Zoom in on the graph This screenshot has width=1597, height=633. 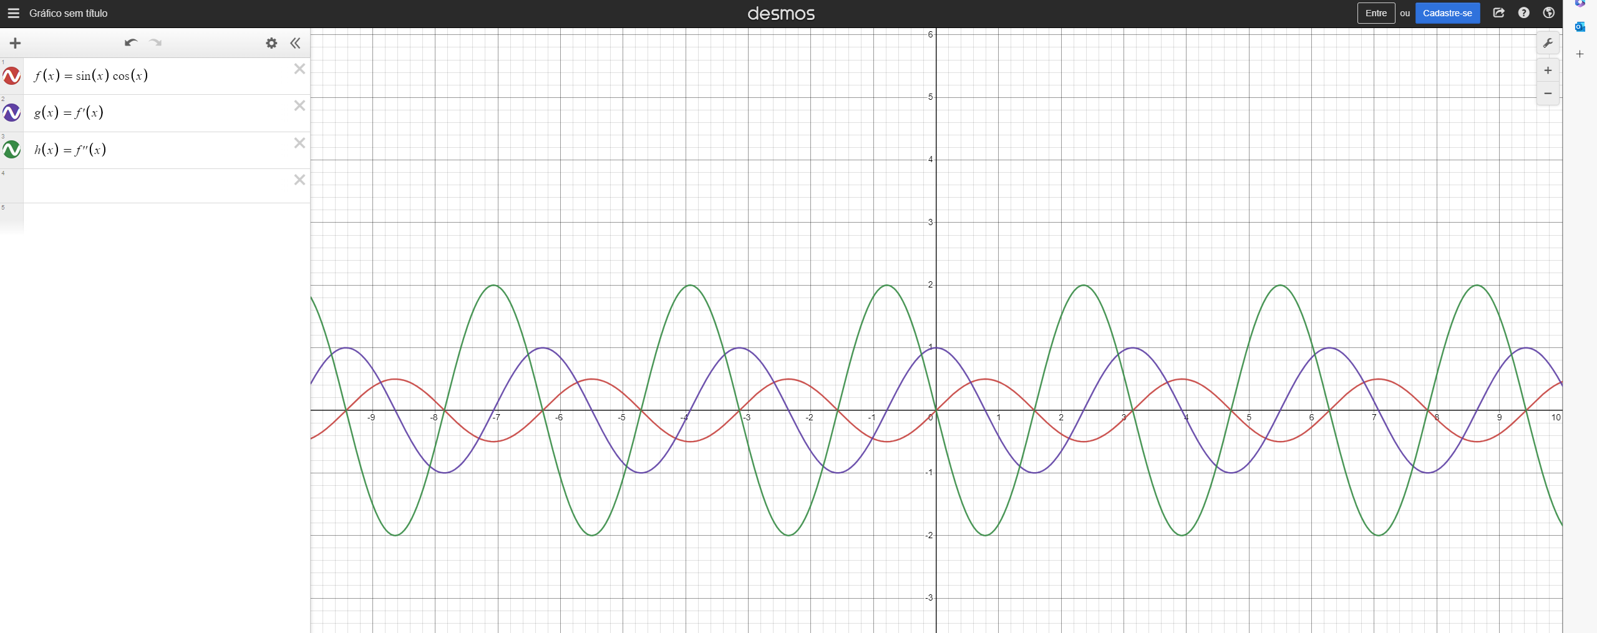tap(1548, 70)
